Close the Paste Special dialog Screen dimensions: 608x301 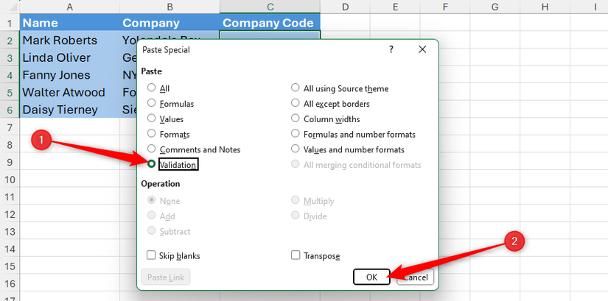pos(422,49)
